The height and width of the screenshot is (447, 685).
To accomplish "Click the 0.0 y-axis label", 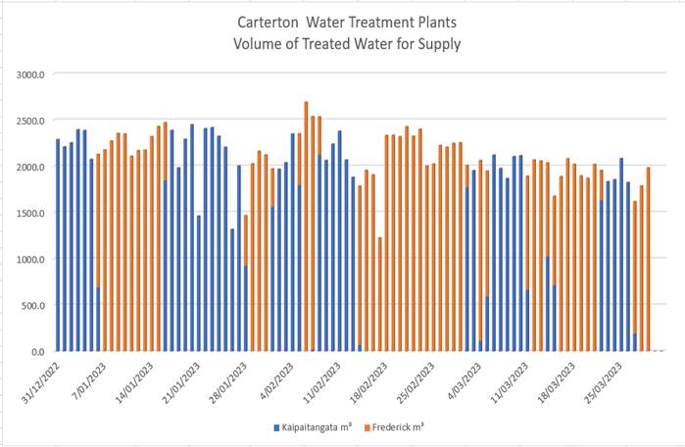I will (39, 351).
